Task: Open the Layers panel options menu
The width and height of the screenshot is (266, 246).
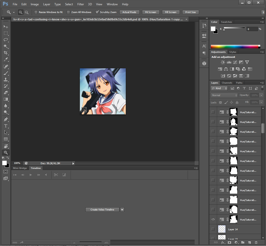Action: pos(262,83)
